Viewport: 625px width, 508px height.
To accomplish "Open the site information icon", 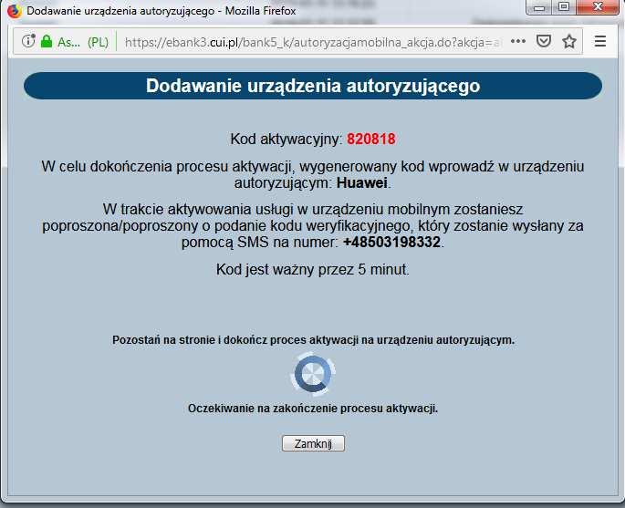I will click(x=28, y=41).
